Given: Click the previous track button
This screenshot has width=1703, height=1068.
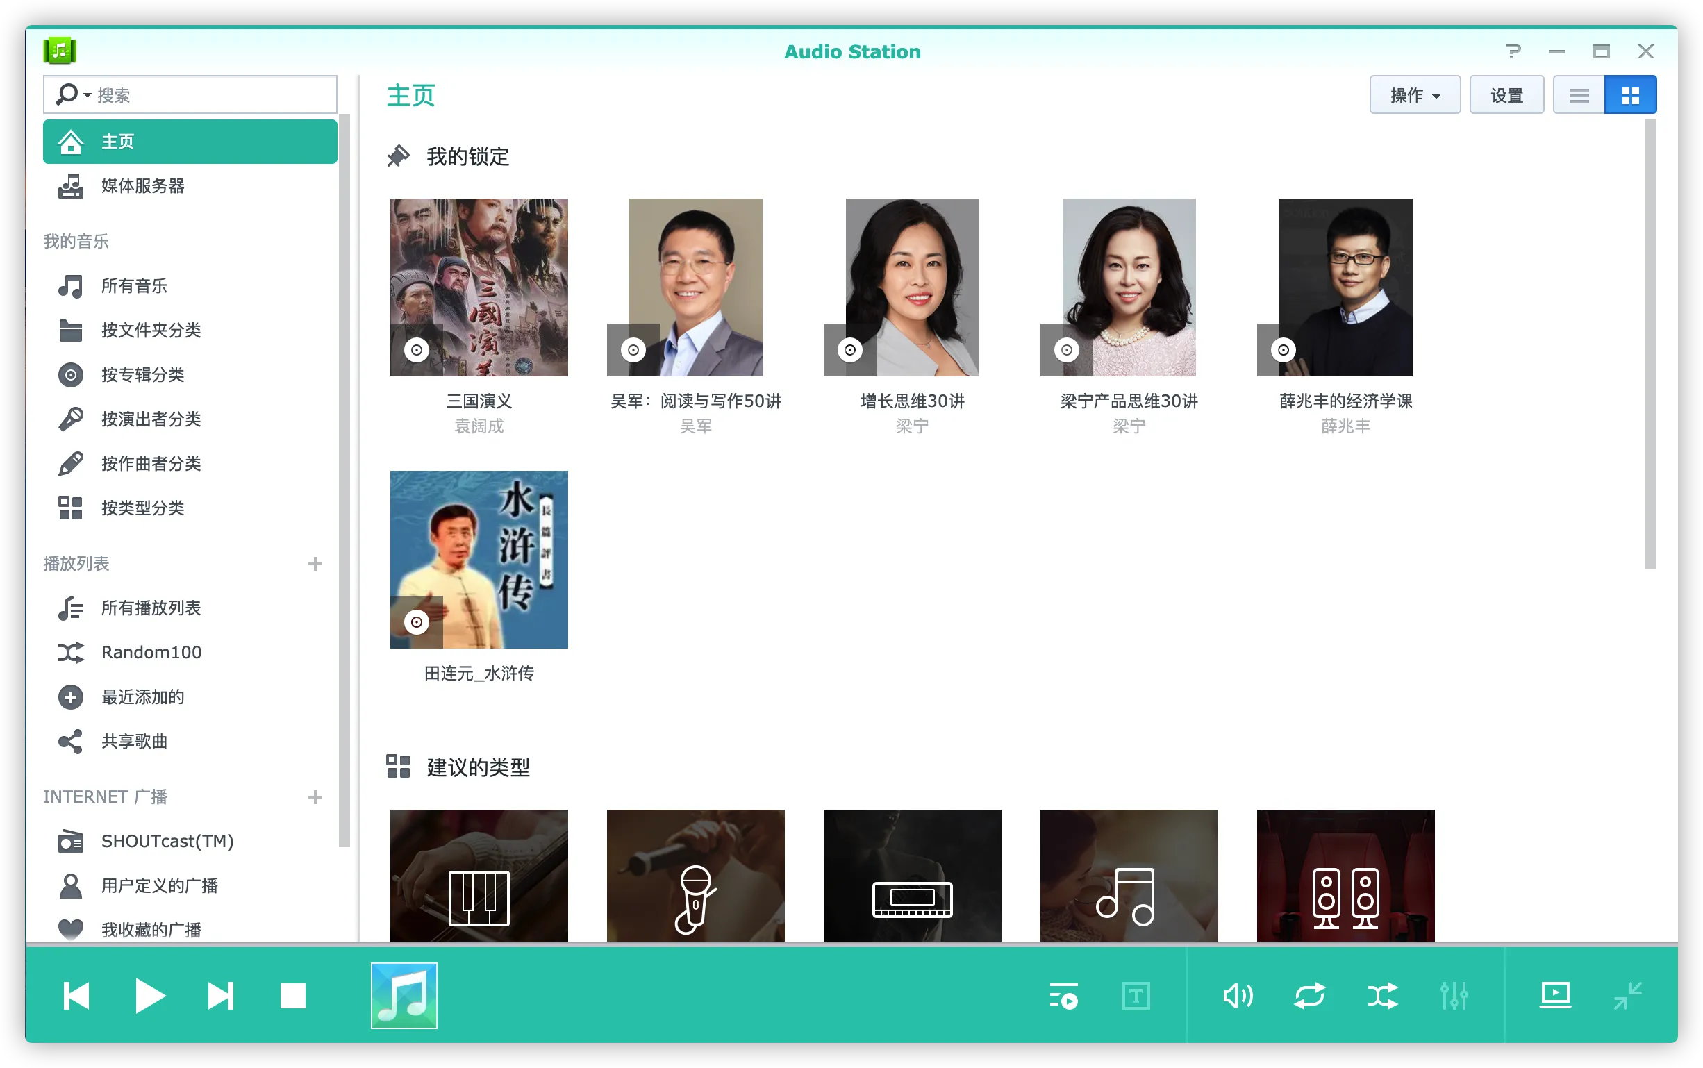Looking at the screenshot, I should [x=76, y=996].
